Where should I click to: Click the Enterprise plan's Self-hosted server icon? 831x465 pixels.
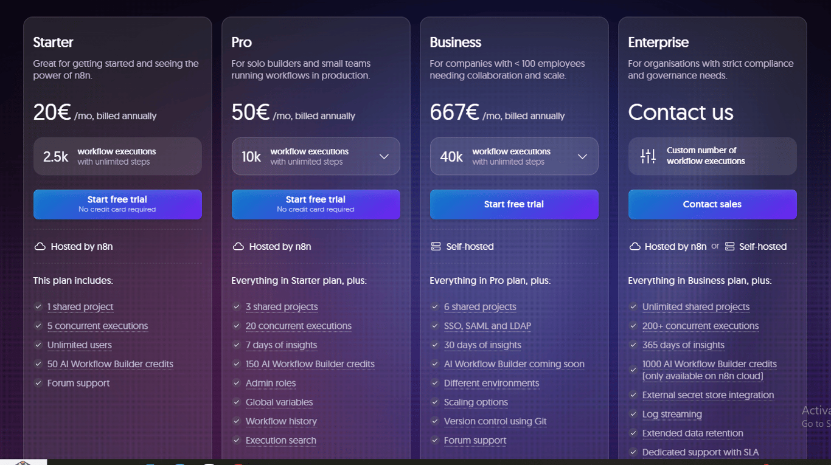pyautogui.click(x=729, y=246)
